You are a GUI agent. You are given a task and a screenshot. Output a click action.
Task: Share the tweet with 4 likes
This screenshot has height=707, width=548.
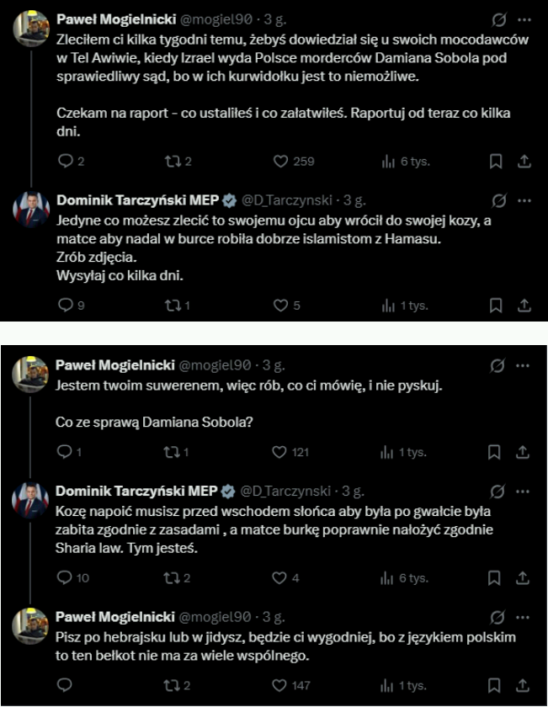[522, 577]
